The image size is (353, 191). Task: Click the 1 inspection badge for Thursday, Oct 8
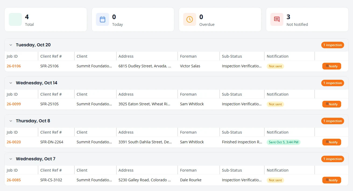333,121
